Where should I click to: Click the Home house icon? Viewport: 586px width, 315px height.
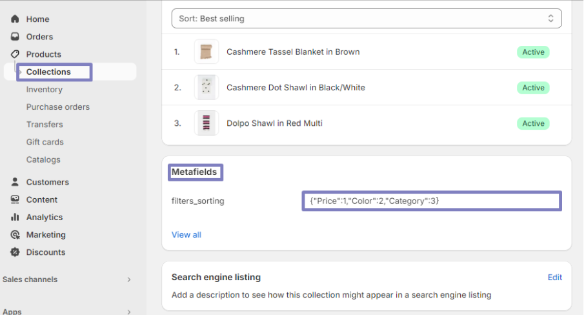coord(15,19)
